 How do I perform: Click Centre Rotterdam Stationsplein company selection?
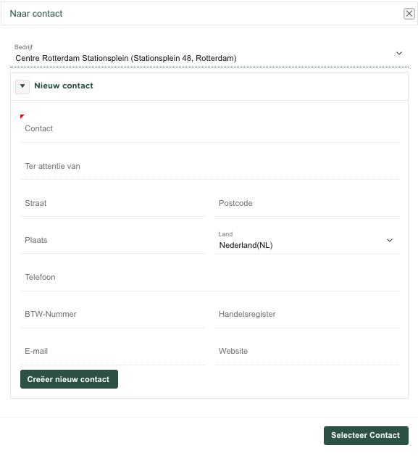coord(126,58)
